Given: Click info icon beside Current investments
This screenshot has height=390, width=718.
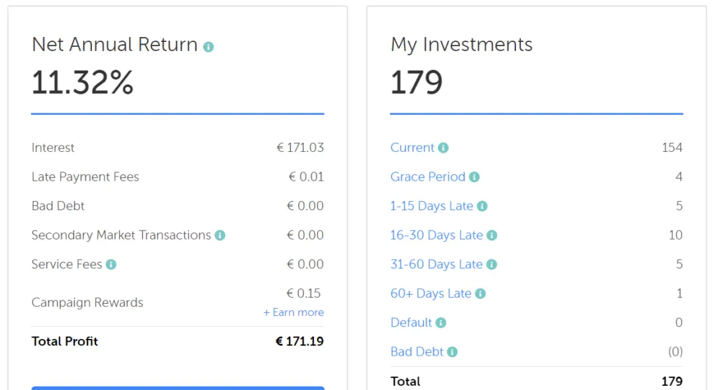Looking at the screenshot, I should [x=443, y=148].
